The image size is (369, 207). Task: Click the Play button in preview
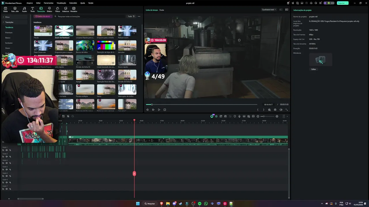pyautogui.click(x=159, y=110)
